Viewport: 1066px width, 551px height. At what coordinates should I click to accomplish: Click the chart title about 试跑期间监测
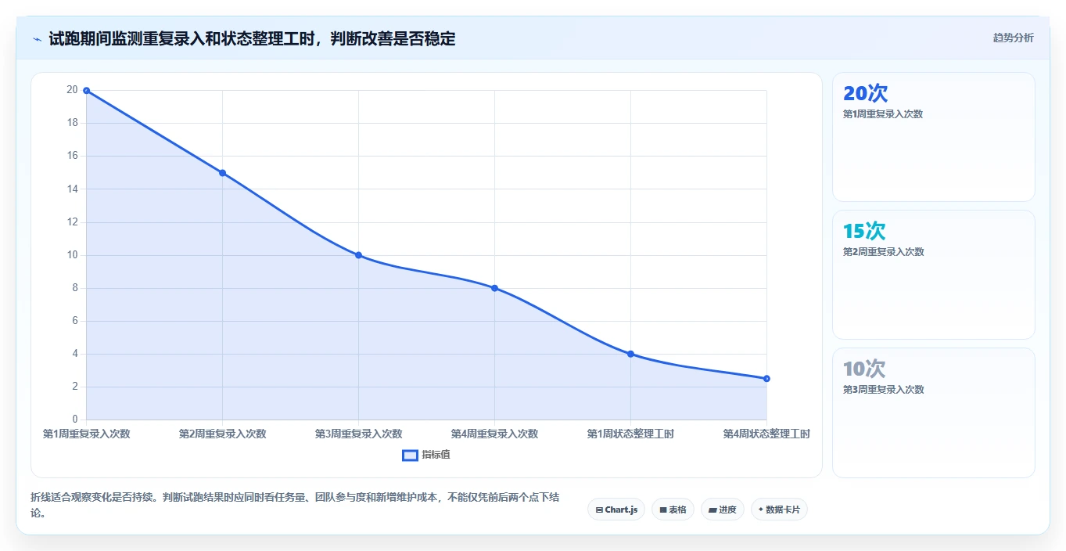[252, 38]
